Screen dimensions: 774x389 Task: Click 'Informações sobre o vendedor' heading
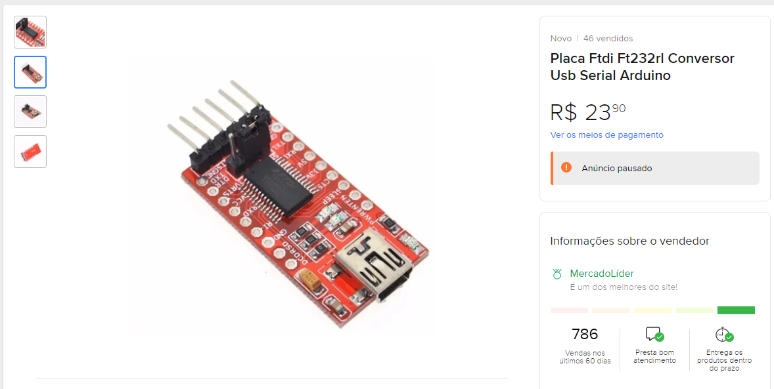(630, 241)
